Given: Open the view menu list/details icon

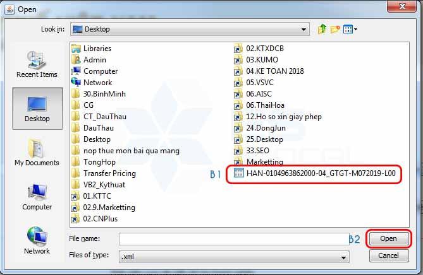Looking at the screenshot, I should [x=350, y=29].
